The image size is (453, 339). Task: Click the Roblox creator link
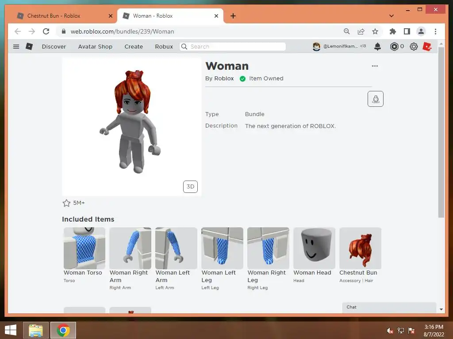[x=224, y=79]
